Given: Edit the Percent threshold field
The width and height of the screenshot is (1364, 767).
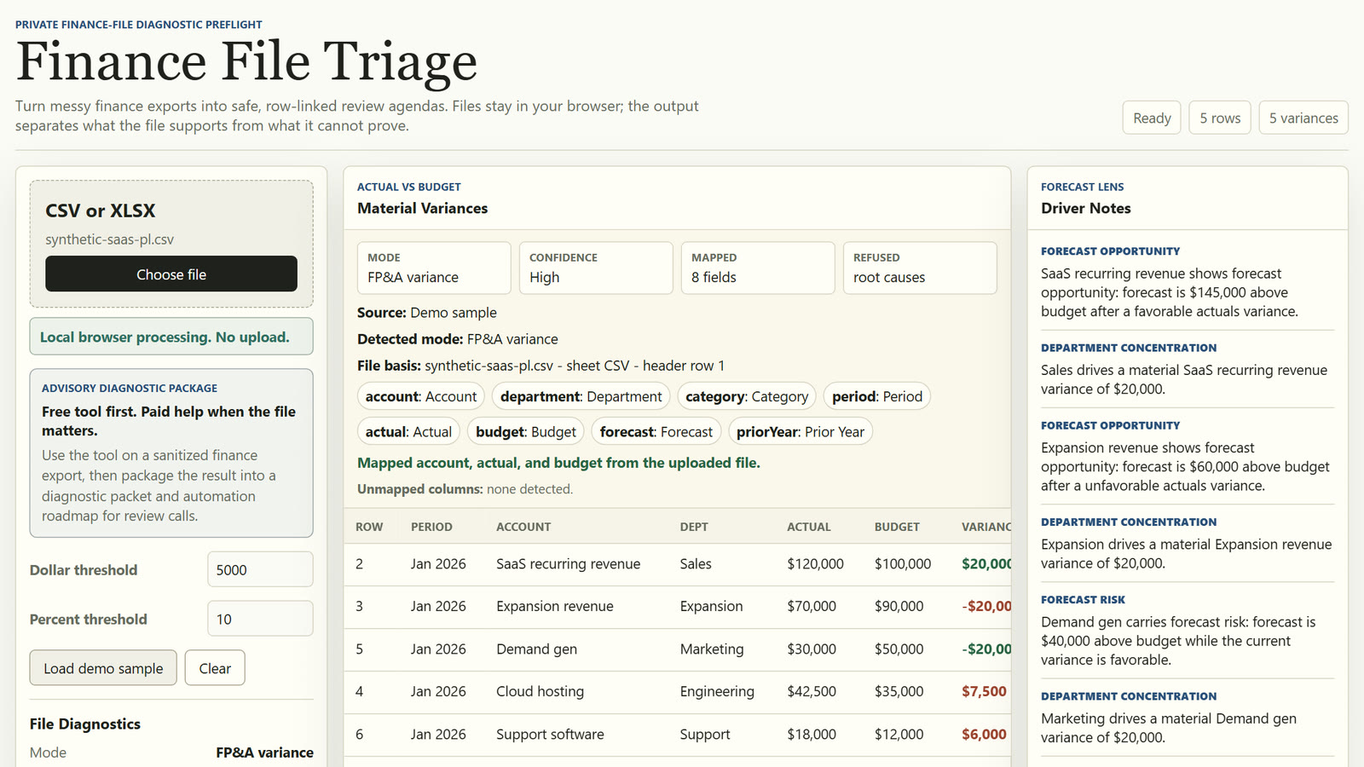Looking at the screenshot, I should [260, 619].
